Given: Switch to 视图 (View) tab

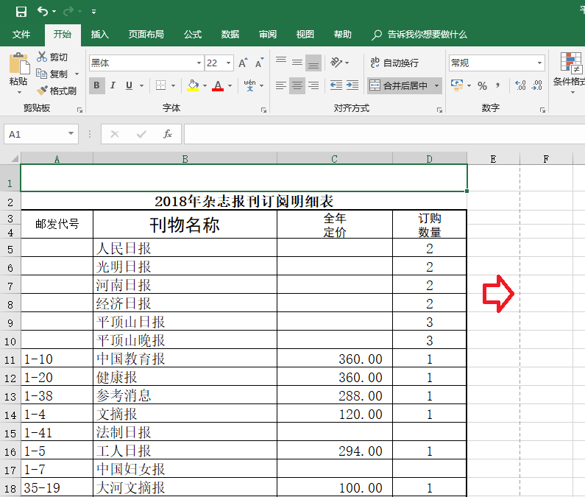Looking at the screenshot, I should 305,35.
